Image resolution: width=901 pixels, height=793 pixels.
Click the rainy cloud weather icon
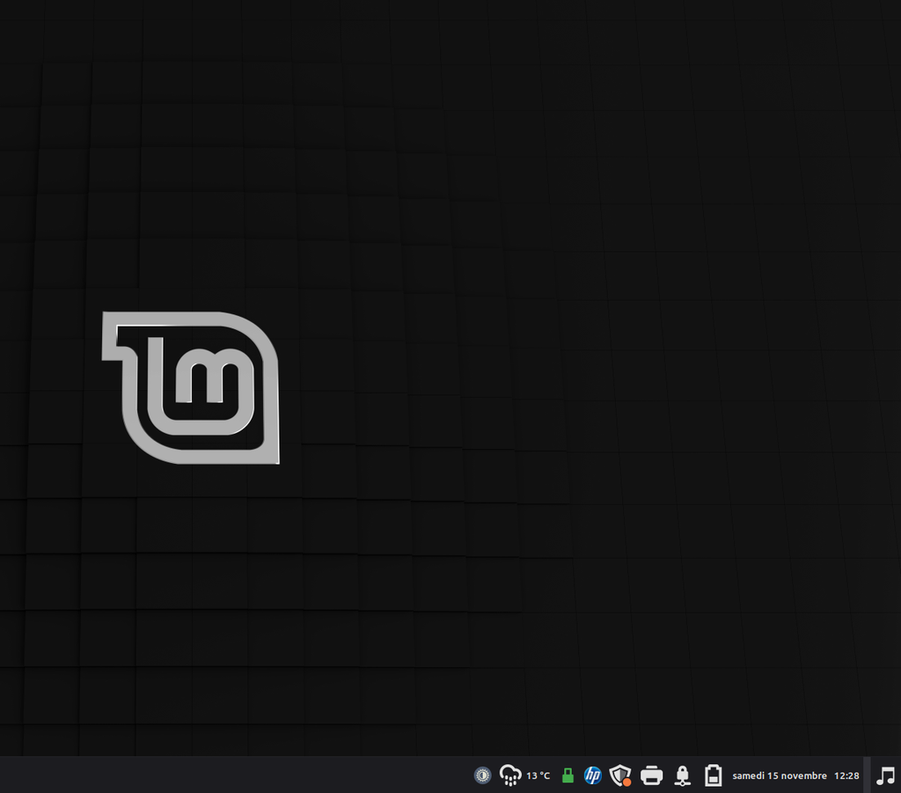pyautogui.click(x=510, y=775)
